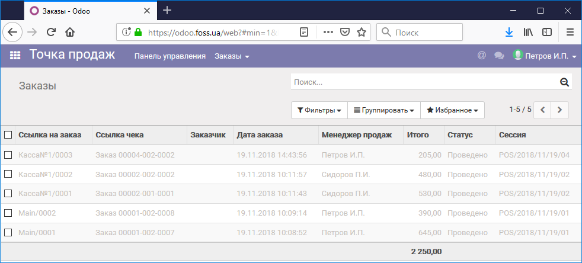Click session POS/2018/11/19/04

click(x=534, y=155)
